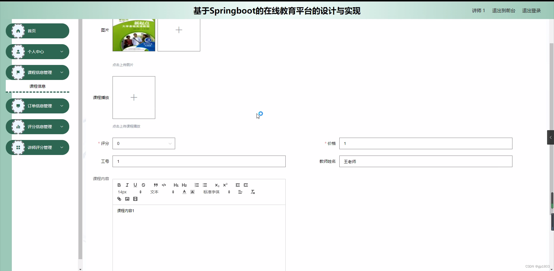Image resolution: width=554 pixels, height=271 pixels.
Task: Open the font color picker
Action: [x=184, y=192]
